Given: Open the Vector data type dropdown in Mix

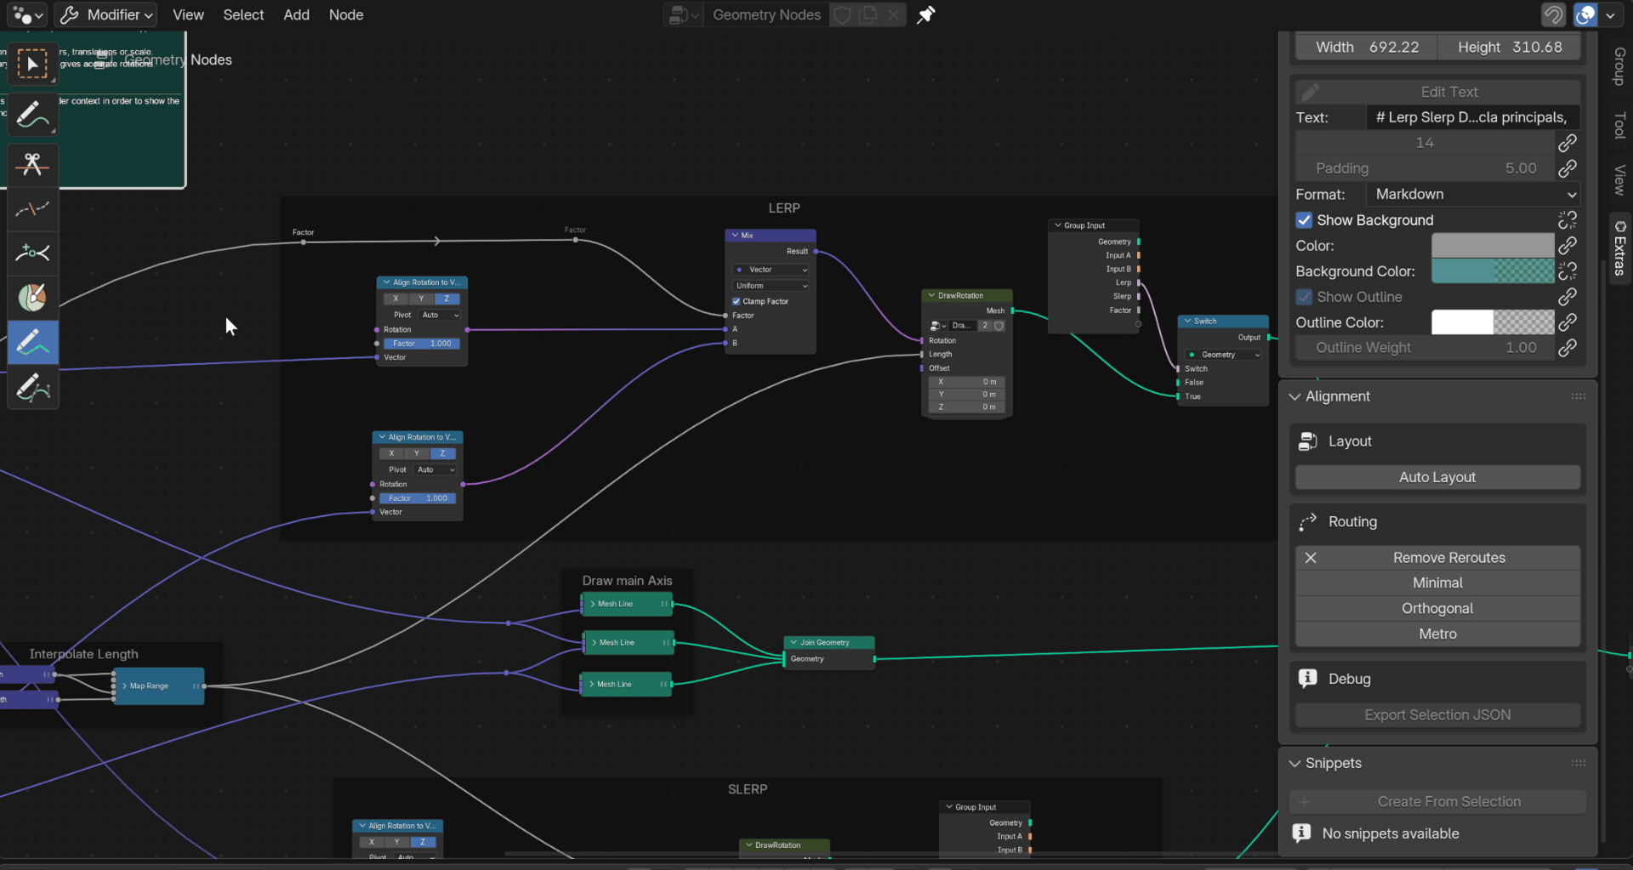Looking at the screenshot, I should [x=771, y=270].
